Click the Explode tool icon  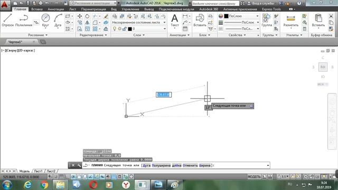[x=106, y=22]
